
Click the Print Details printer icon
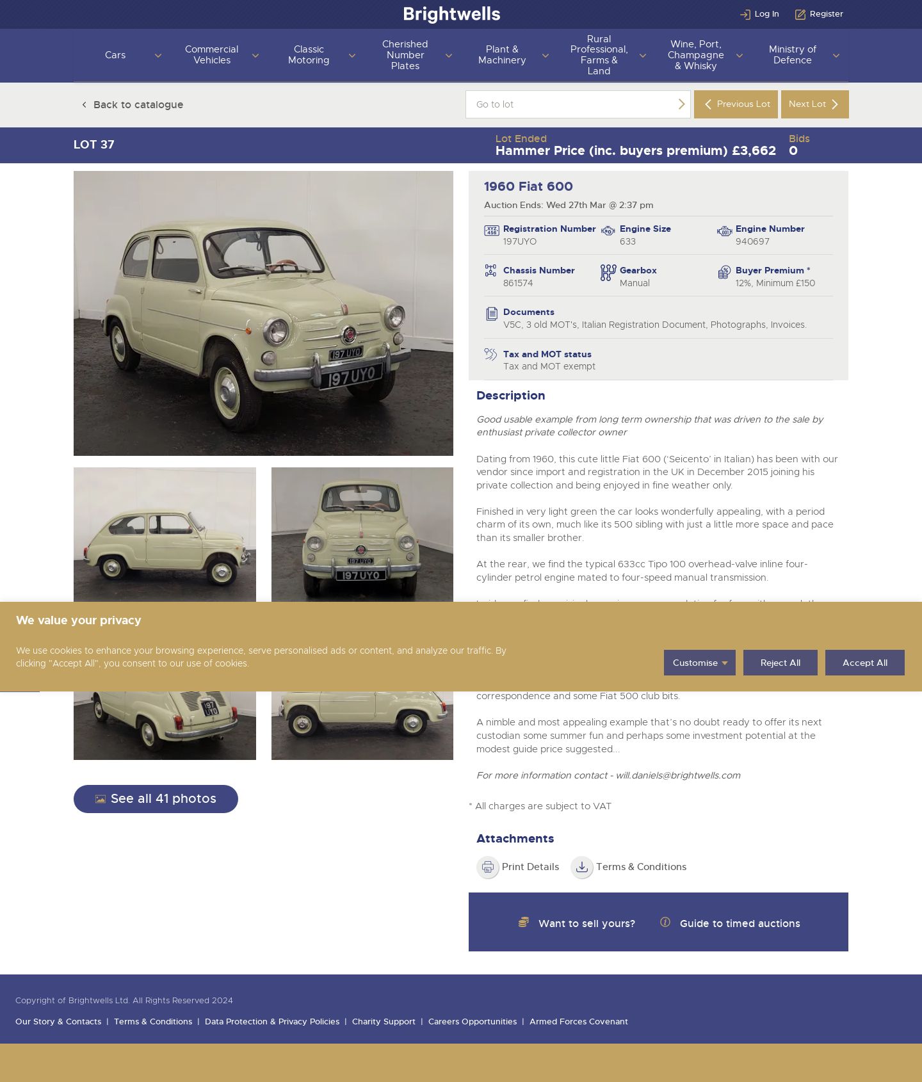click(488, 868)
